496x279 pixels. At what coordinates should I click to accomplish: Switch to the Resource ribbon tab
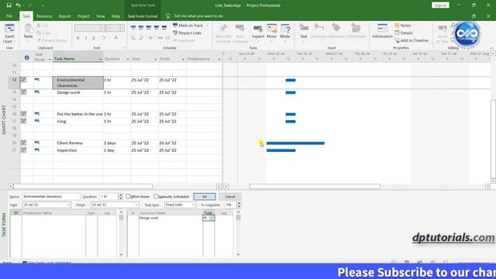44,16
